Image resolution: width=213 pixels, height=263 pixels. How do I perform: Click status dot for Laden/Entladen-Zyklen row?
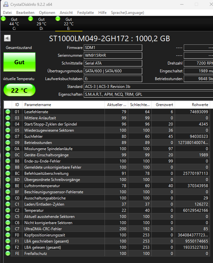pos(8,204)
